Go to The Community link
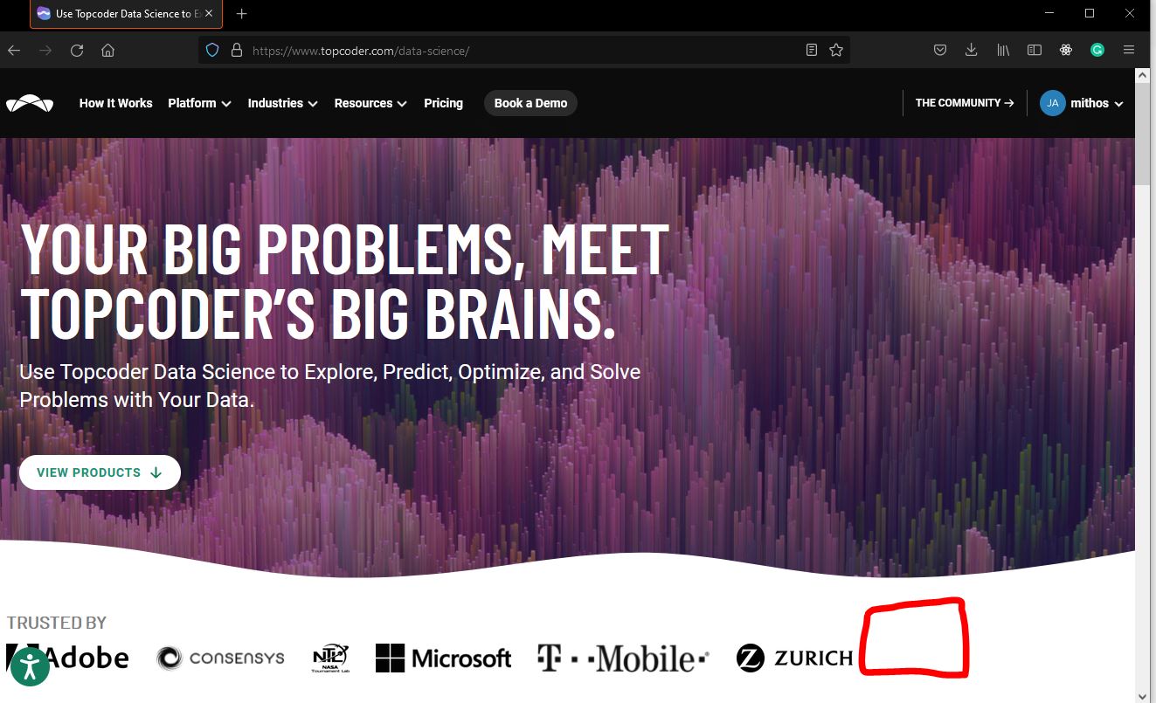 pos(965,103)
